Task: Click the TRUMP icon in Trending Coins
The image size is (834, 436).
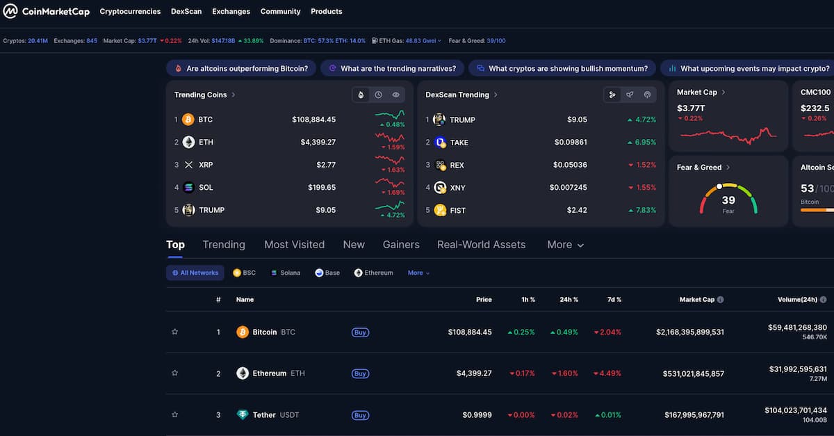Action: point(188,210)
